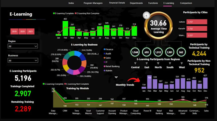The width and height of the screenshot is (217, 121).
Task: Click arrow above East label
Action: tap(146, 63)
